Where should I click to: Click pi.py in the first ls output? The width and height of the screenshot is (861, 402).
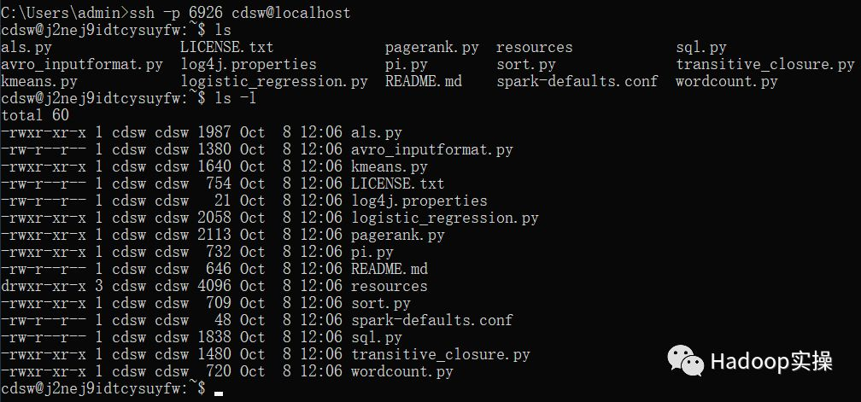coord(406,64)
